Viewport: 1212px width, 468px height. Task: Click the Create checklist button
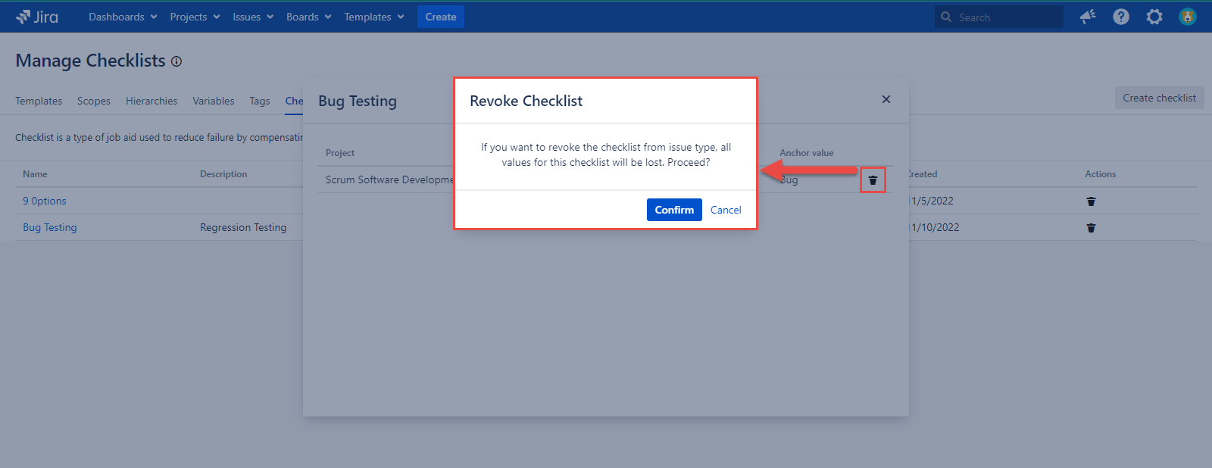pyautogui.click(x=1159, y=98)
